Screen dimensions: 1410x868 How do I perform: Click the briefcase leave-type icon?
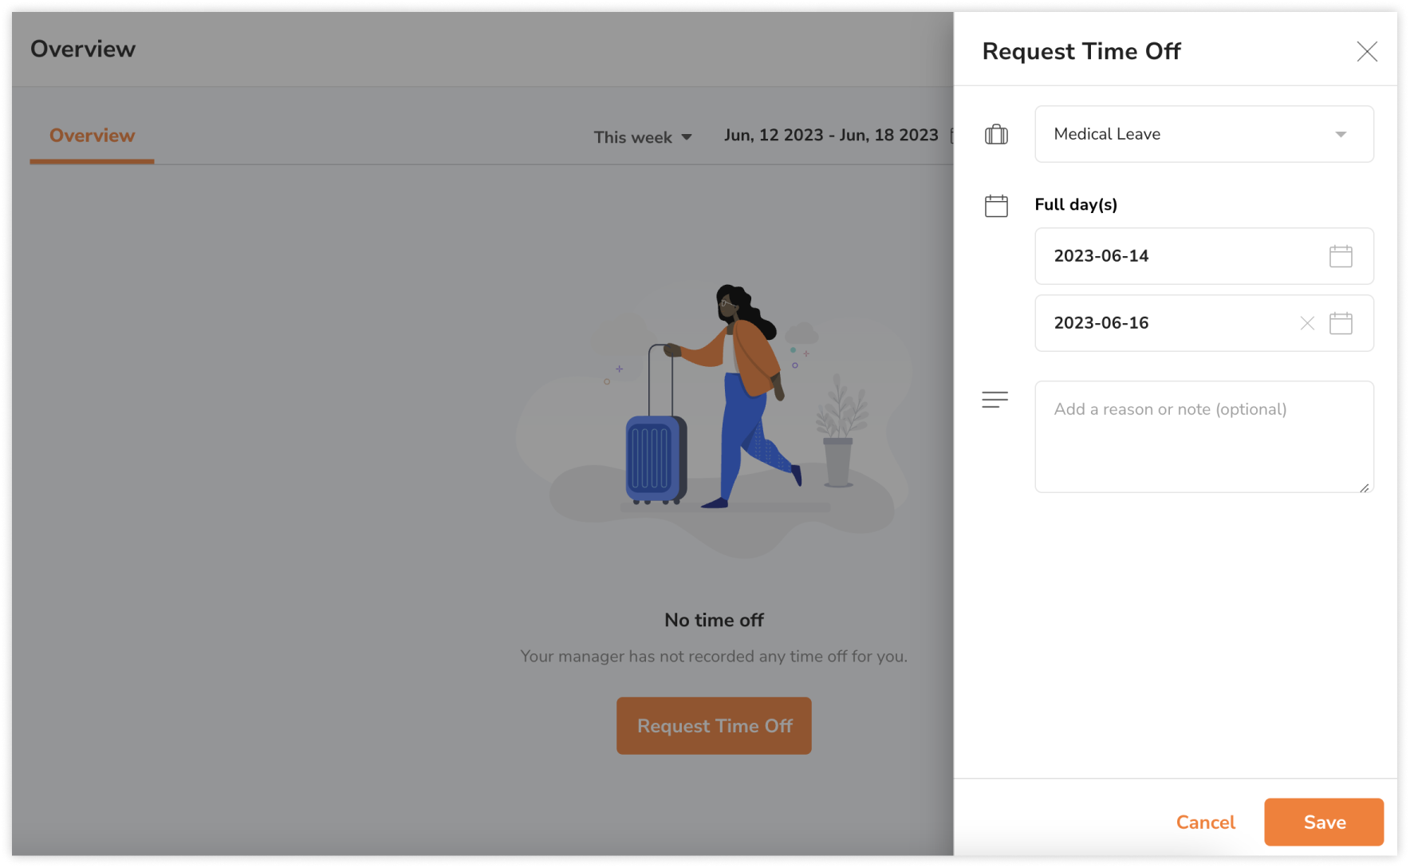click(996, 134)
